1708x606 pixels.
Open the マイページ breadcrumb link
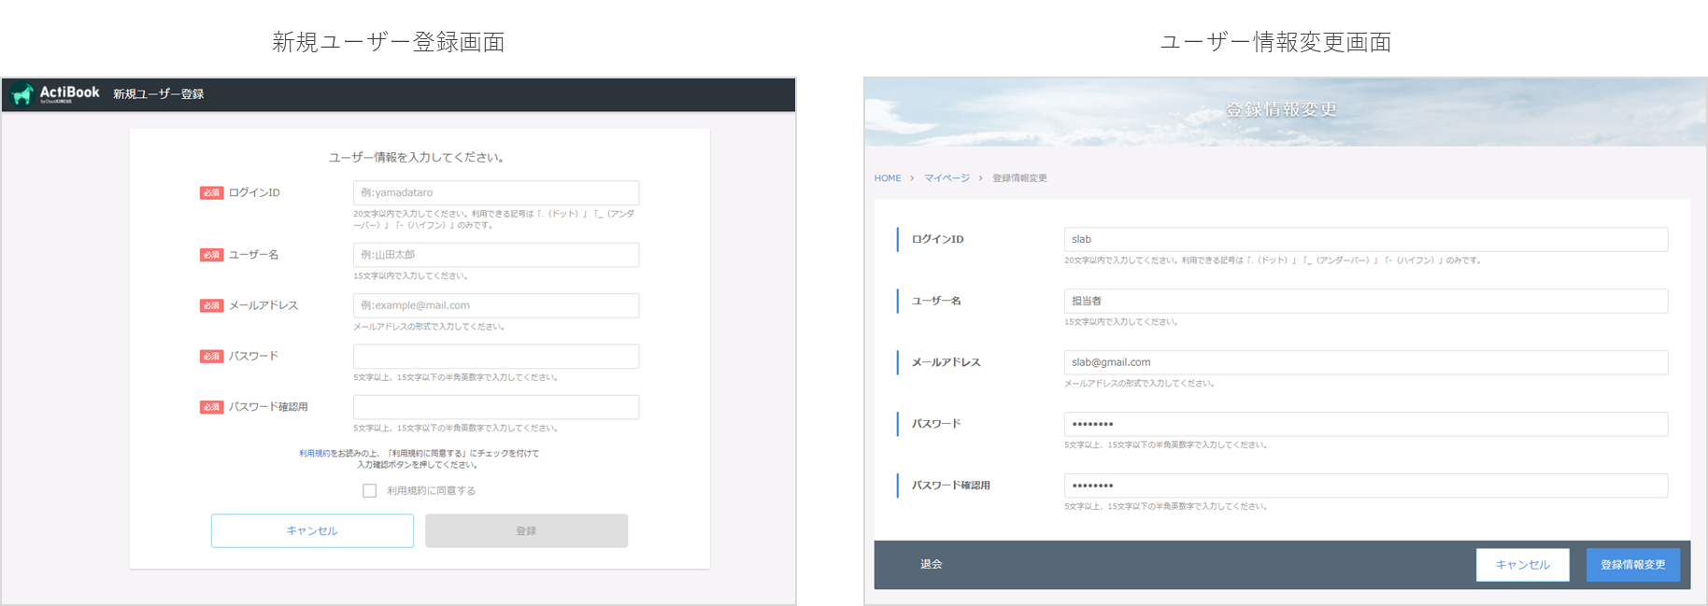tap(947, 178)
